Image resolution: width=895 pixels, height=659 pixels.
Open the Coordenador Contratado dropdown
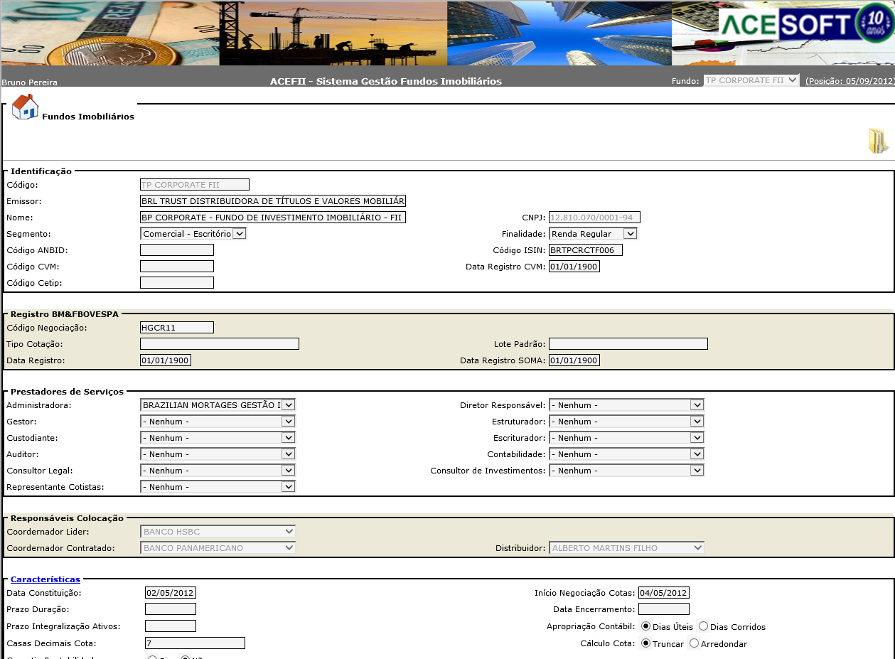click(218, 548)
